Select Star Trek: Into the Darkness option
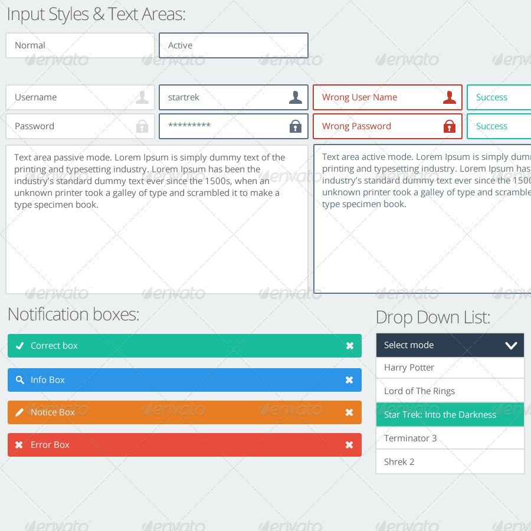 (x=450, y=415)
